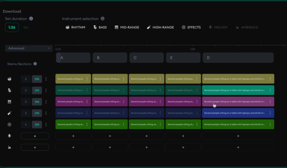Screen dimensions: 287x168
Task: Open options on effects clip in section D
Action: tap(270, 124)
